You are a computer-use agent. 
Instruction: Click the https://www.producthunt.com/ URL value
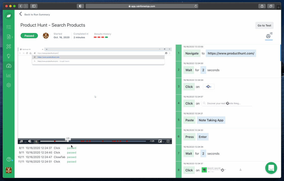(x=231, y=53)
